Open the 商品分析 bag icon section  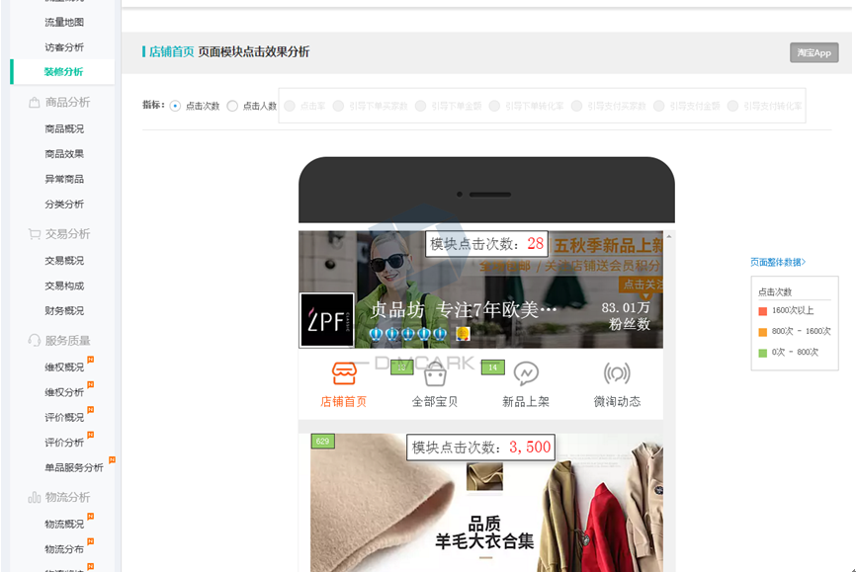(x=34, y=102)
